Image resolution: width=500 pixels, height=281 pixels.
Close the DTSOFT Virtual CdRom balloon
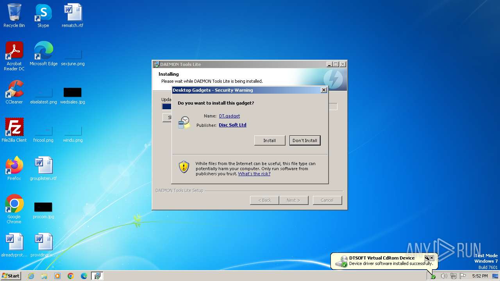click(x=432, y=258)
